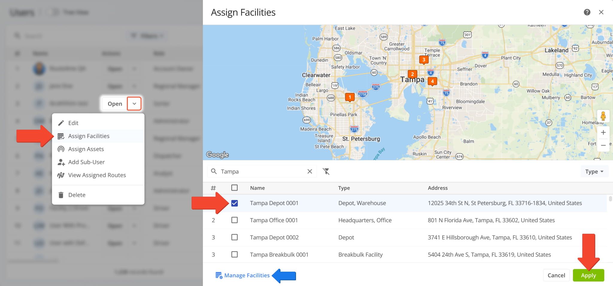Sort by the Address column header
613x286 pixels.
438,188
